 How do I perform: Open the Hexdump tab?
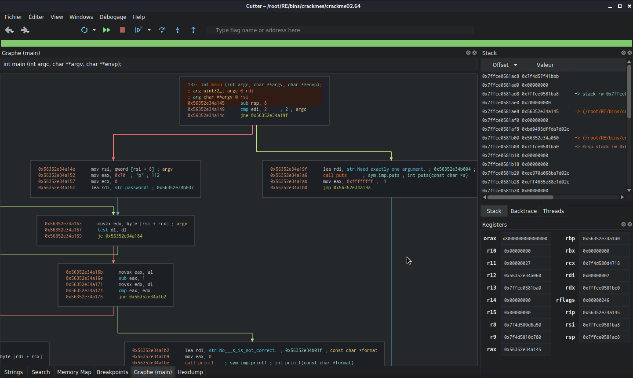point(190,372)
